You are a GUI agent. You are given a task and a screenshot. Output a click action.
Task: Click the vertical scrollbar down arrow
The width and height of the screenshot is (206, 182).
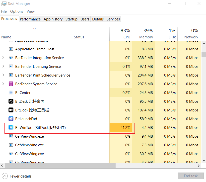pos(204,160)
